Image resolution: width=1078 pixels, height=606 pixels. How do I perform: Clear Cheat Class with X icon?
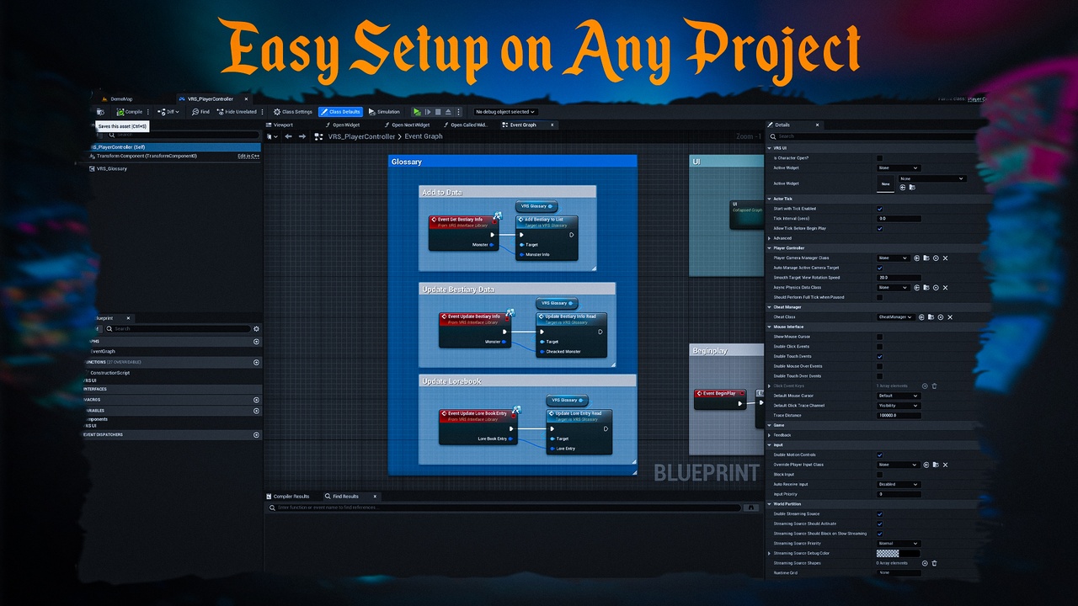950,317
